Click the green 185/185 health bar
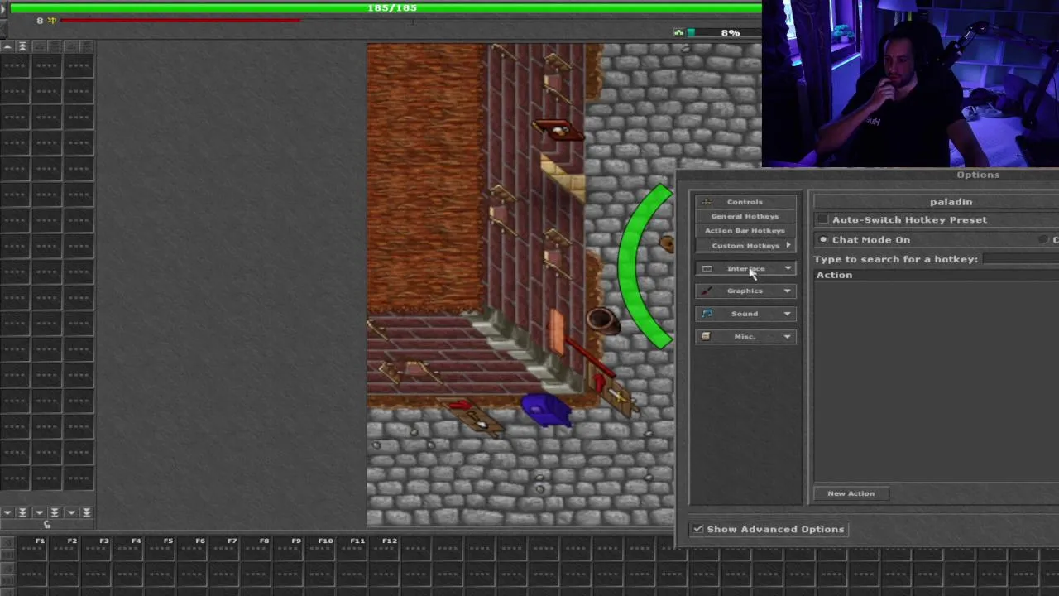The height and width of the screenshot is (596, 1059). coord(385,7)
